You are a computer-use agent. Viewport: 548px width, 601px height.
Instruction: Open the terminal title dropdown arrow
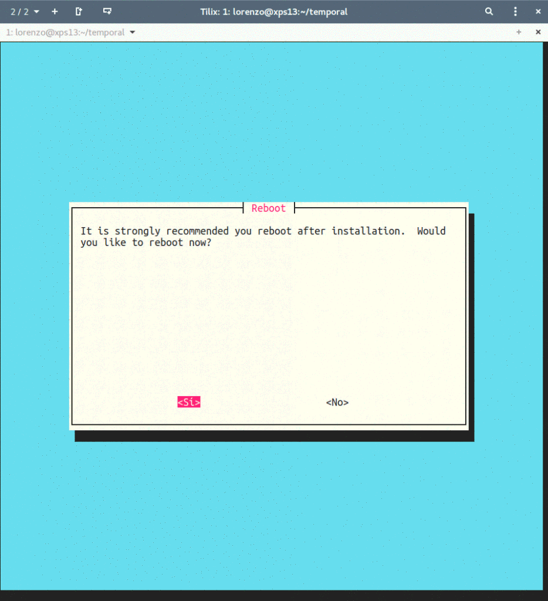click(x=133, y=33)
